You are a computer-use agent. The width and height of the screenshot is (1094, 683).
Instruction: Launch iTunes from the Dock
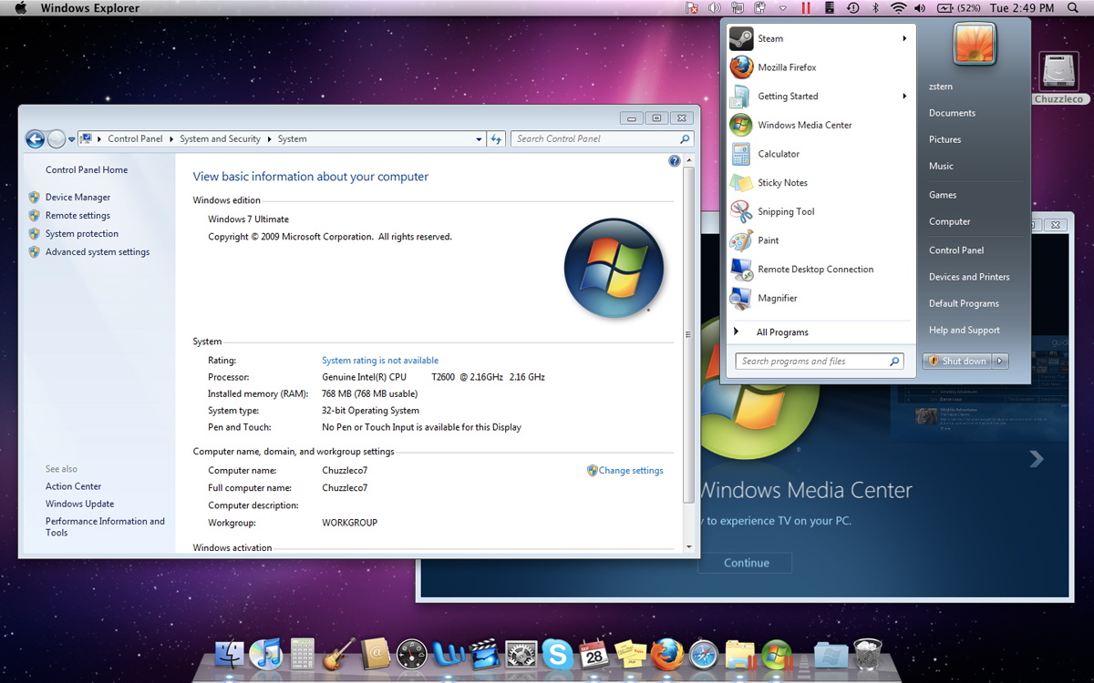[x=265, y=655]
